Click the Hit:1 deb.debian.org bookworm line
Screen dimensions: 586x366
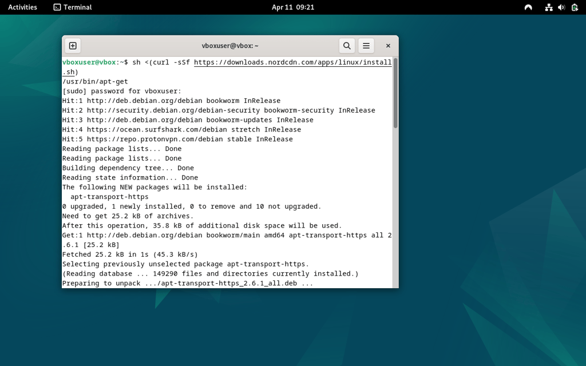pos(171,101)
